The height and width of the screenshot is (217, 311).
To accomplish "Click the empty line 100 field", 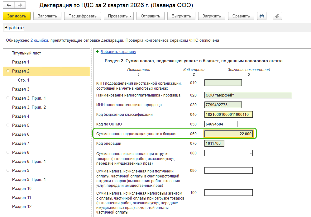I will 228,193.
